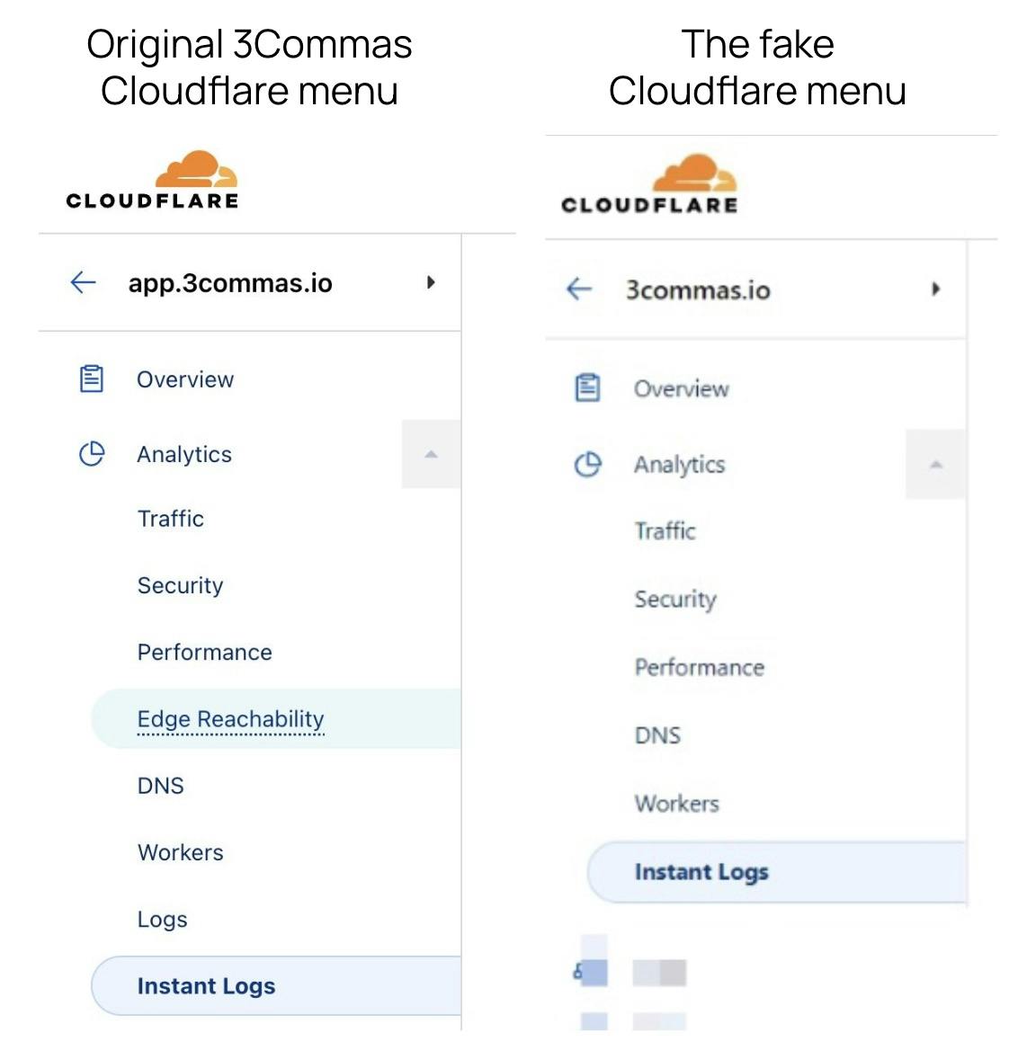Click the back arrow next to 3commas.io

[579, 289]
